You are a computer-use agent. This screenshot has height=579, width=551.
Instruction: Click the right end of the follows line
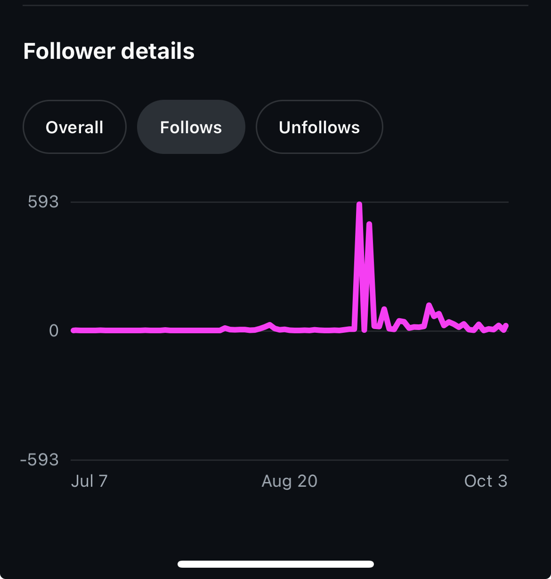(x=506, y=326)
